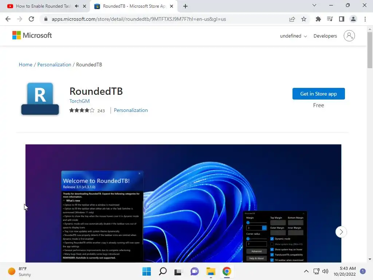
Task: Click the address bar URL
Action: tap(139, 19)
